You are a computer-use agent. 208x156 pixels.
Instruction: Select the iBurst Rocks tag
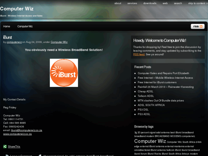pos(154,154)
